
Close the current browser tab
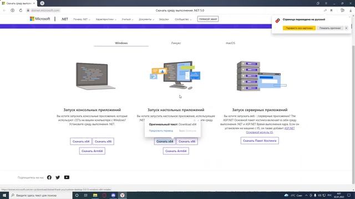pyautogui.click(x=34, y=3)
